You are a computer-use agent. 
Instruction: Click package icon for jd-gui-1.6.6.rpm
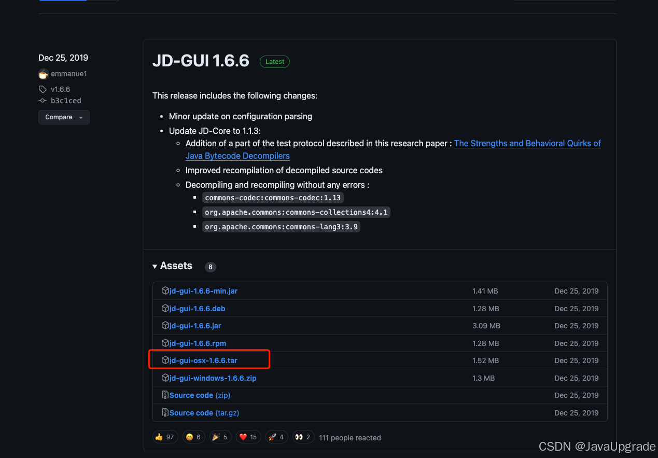pyautogui.click(x=165, y=343)
